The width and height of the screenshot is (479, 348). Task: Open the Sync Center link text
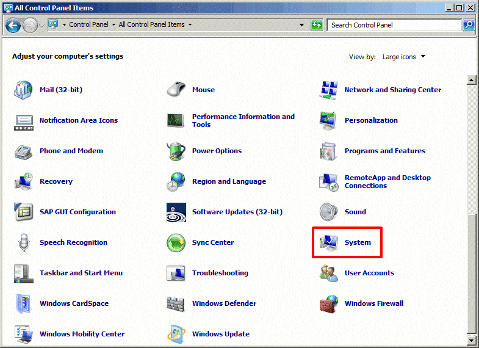pos(213,242)
